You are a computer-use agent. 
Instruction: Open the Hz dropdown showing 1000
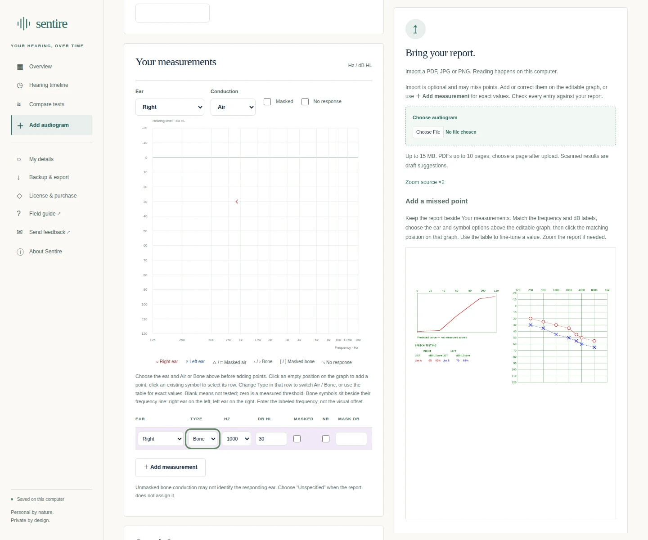(236, 439)
